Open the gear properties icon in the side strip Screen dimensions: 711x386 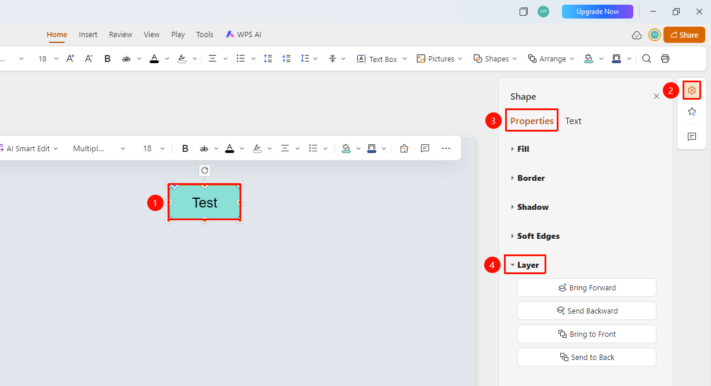point(691,90)
